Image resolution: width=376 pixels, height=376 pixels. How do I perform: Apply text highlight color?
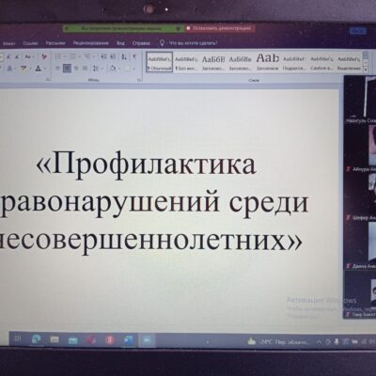tap(23, 68)
